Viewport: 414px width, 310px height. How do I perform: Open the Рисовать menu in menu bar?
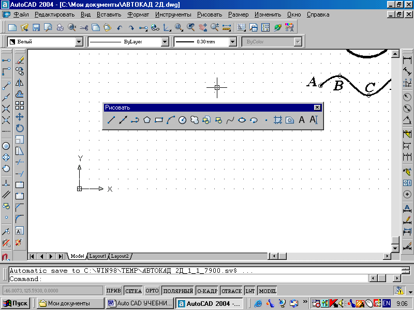(x=210, y=14)
